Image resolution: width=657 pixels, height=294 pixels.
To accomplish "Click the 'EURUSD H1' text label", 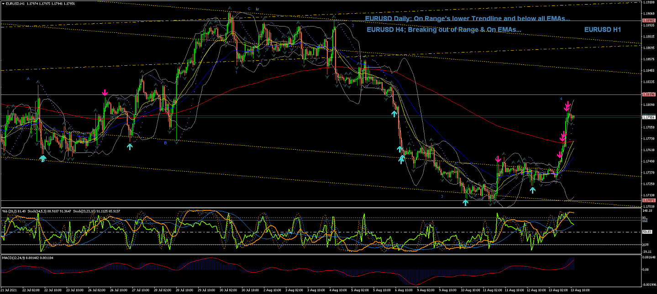I will tap(602, 29).
